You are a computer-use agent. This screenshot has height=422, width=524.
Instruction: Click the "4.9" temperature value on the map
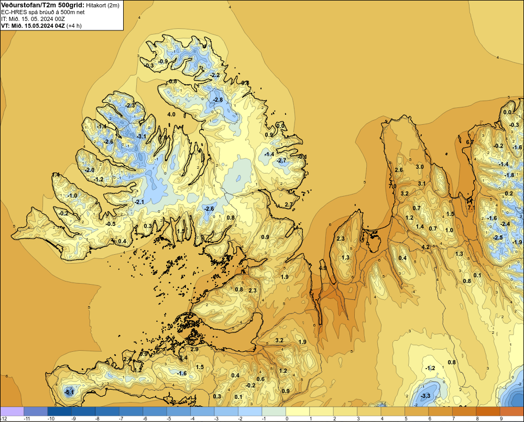coord(323,268)
